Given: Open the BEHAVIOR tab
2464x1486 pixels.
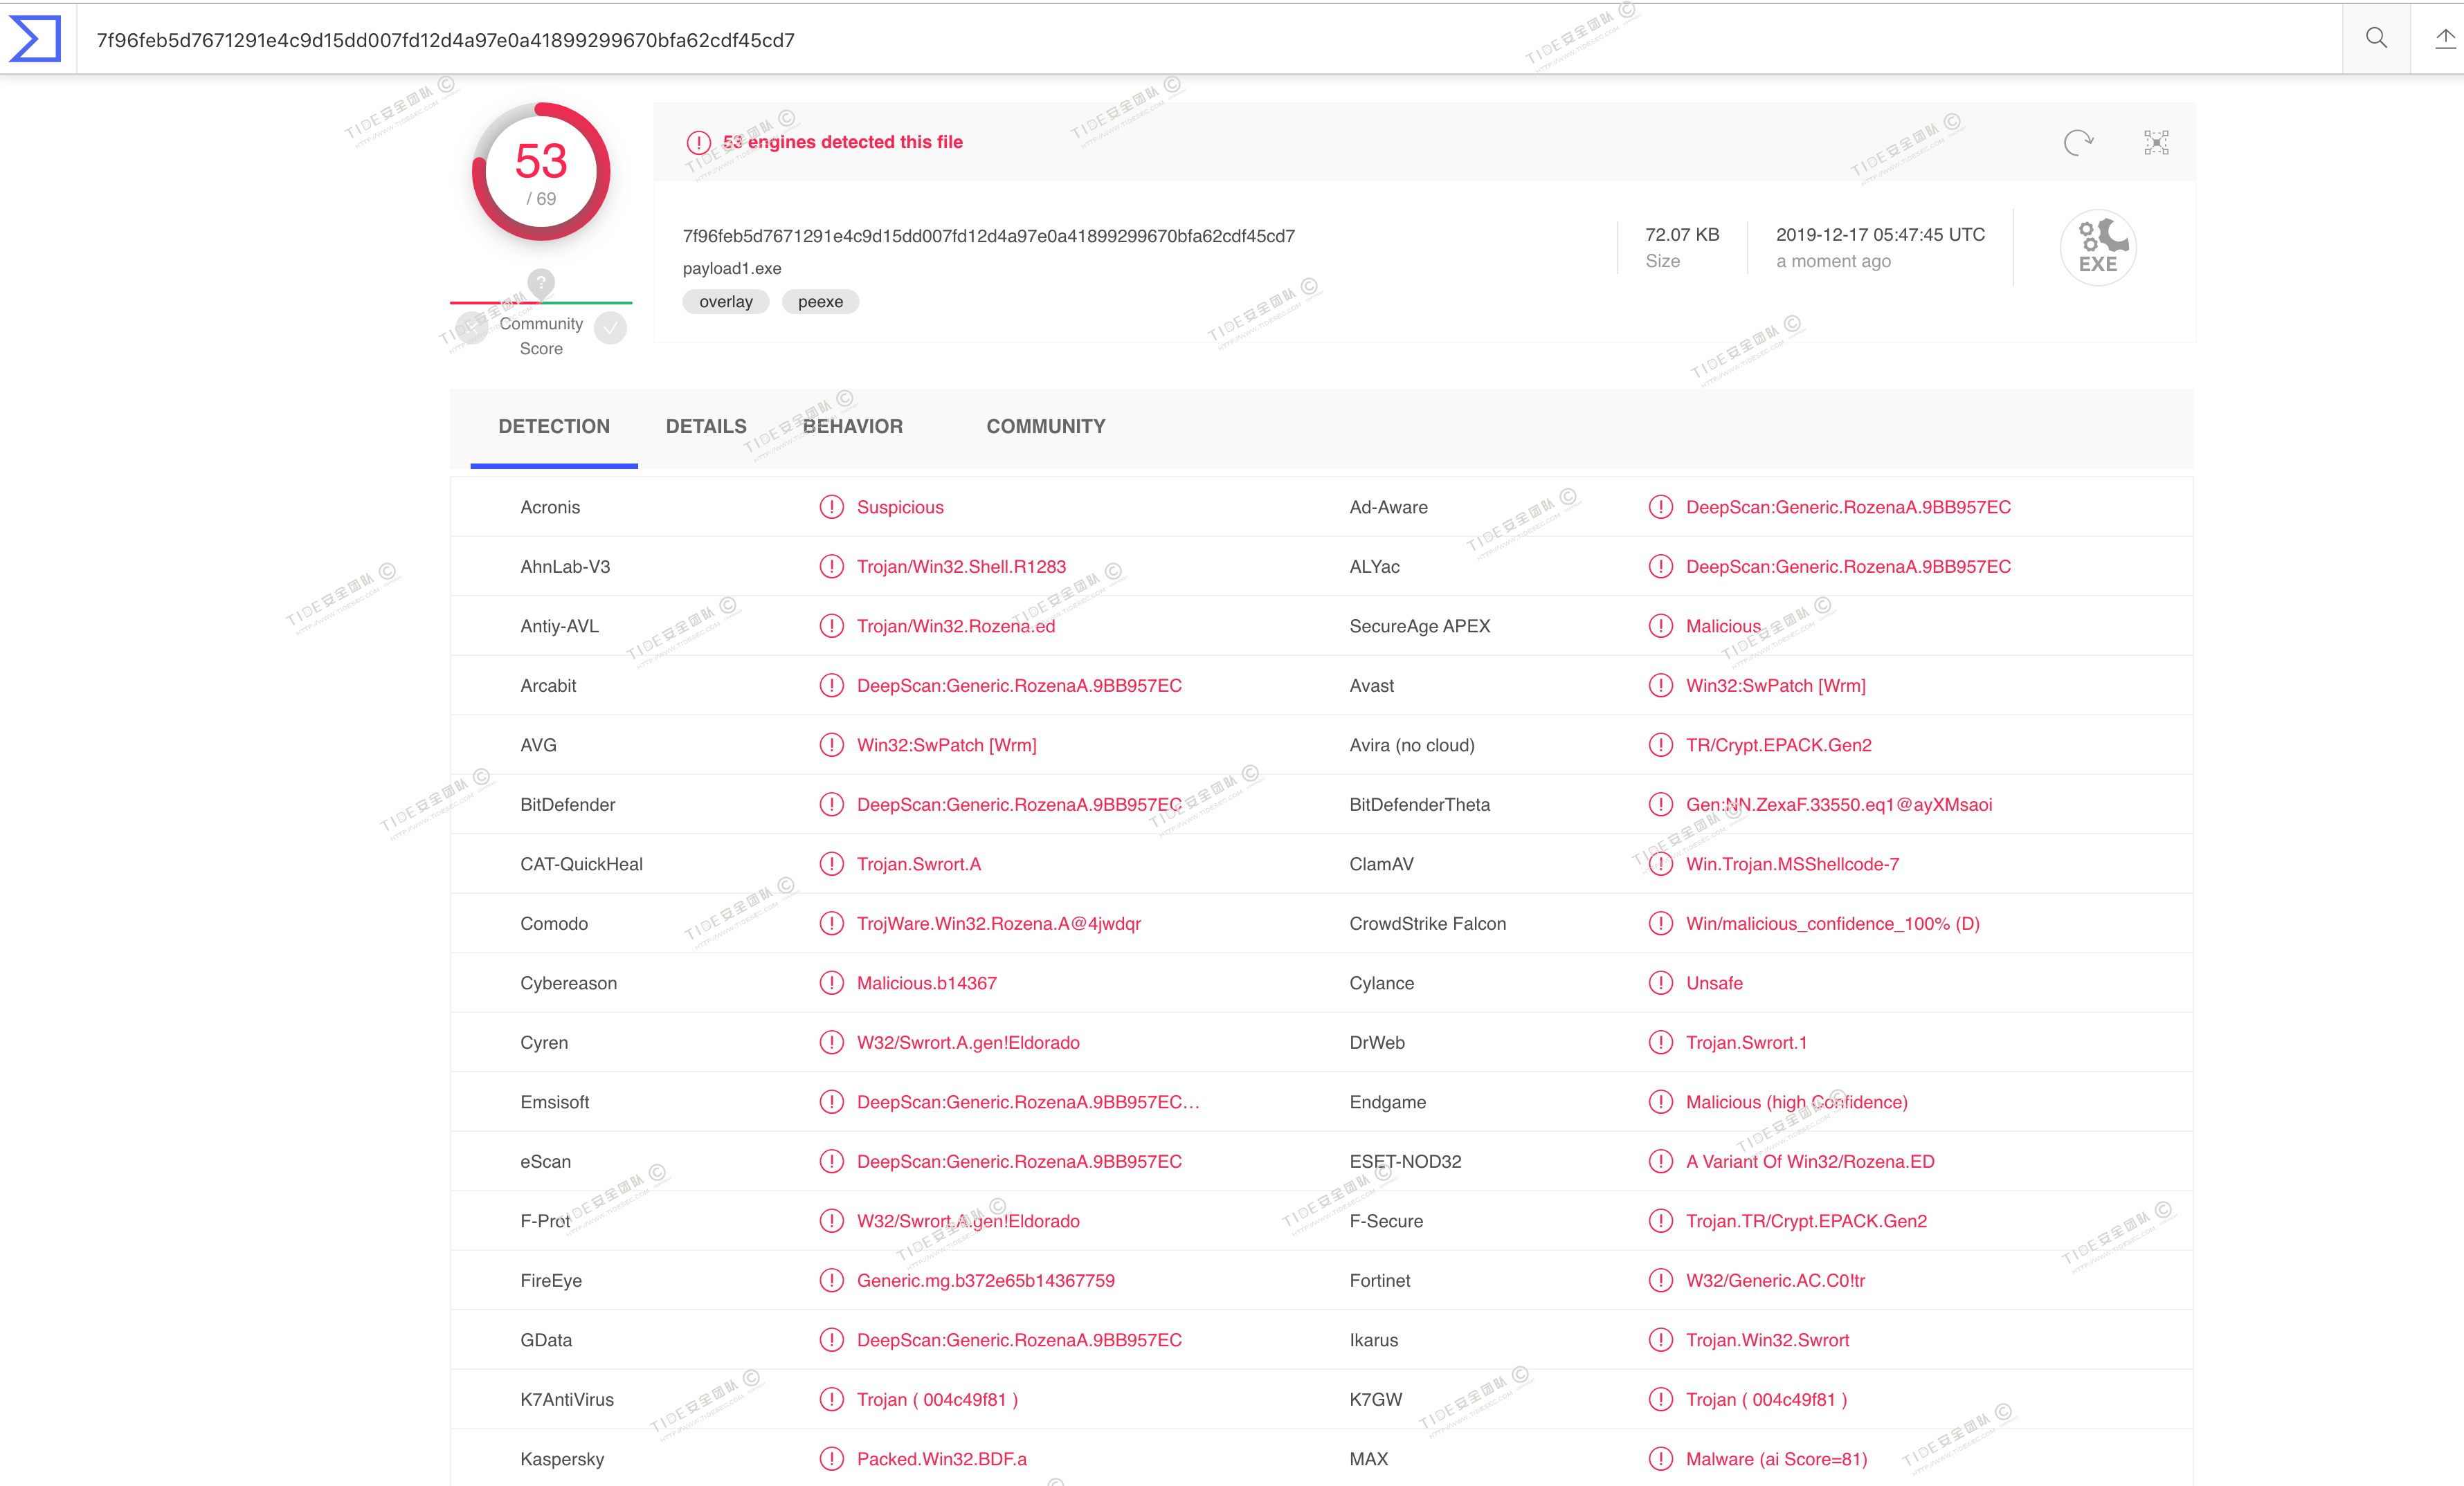Looking at the screenshot, I should [852, 427].
